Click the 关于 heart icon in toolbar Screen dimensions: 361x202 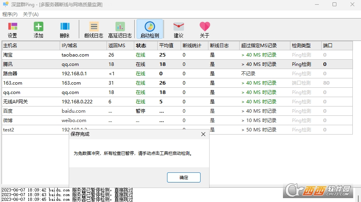(205, 30)
